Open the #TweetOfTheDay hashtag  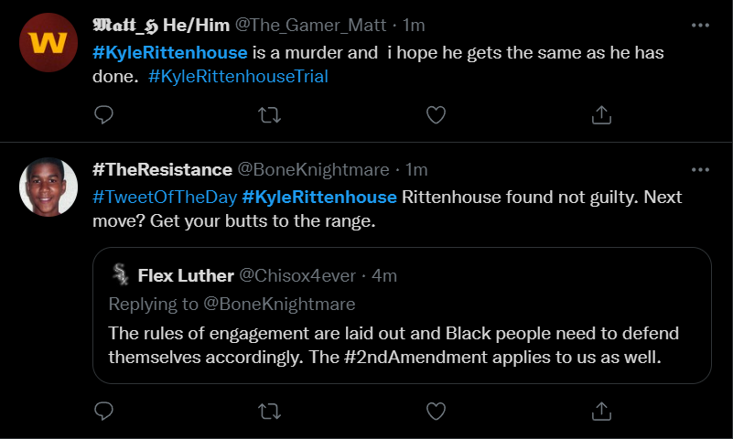point(165,198)
